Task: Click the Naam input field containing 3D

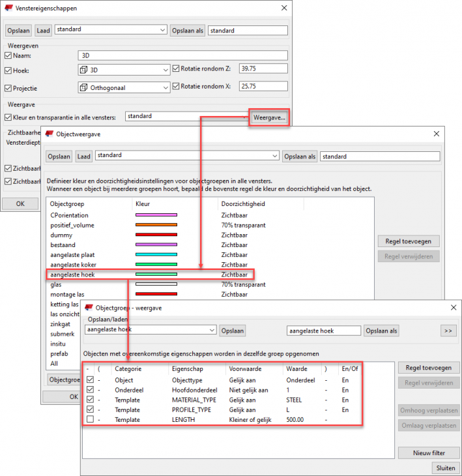Action: coord(182,55)
